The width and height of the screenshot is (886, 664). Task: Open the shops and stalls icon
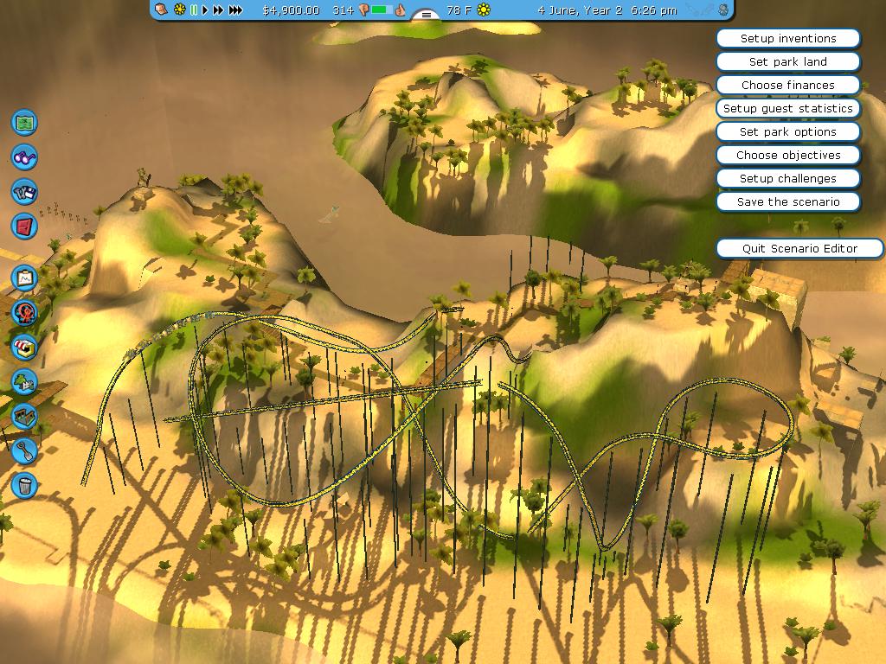coord(24,348)
